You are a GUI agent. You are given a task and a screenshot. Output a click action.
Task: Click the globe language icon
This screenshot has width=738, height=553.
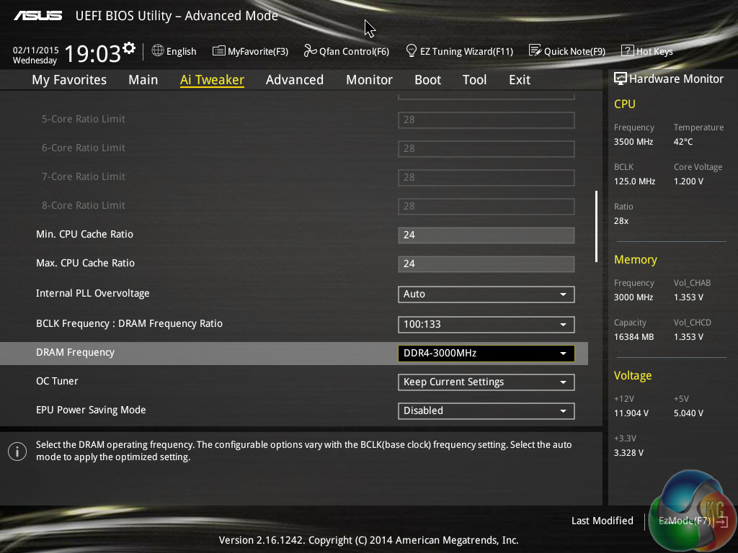point(158,50)
